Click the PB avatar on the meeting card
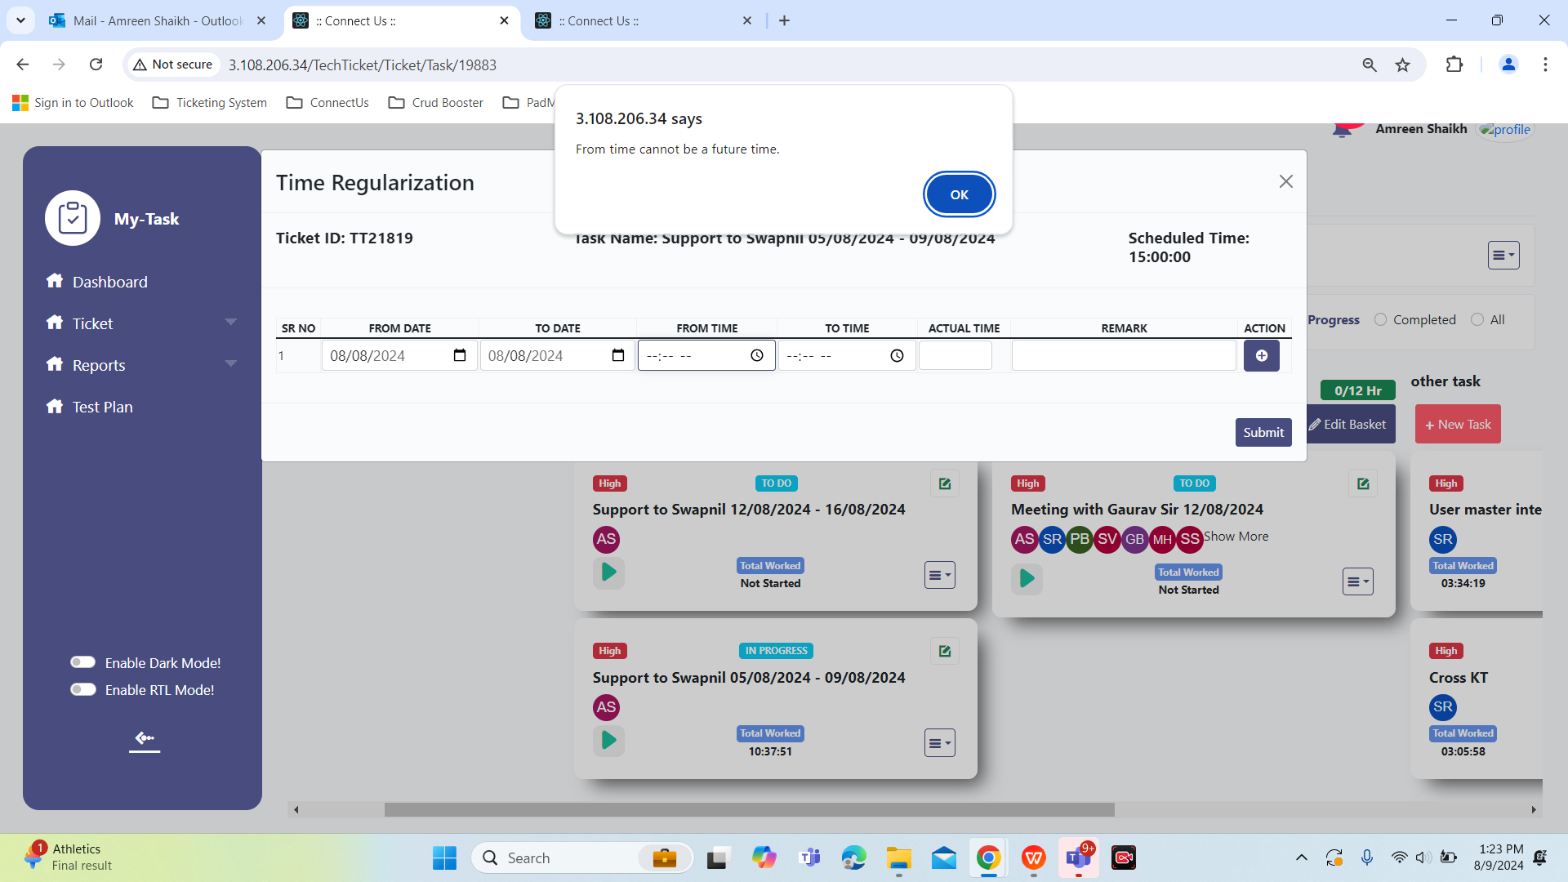This screenshot has width=1568, height=882. coord(1080,539)
